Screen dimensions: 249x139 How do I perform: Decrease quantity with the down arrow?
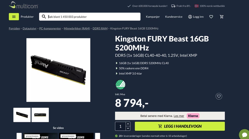[x=128, y=128]
